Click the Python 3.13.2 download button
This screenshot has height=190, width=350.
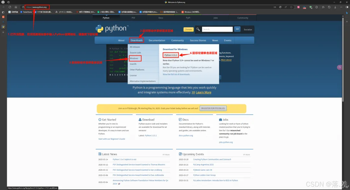(170, 55)
